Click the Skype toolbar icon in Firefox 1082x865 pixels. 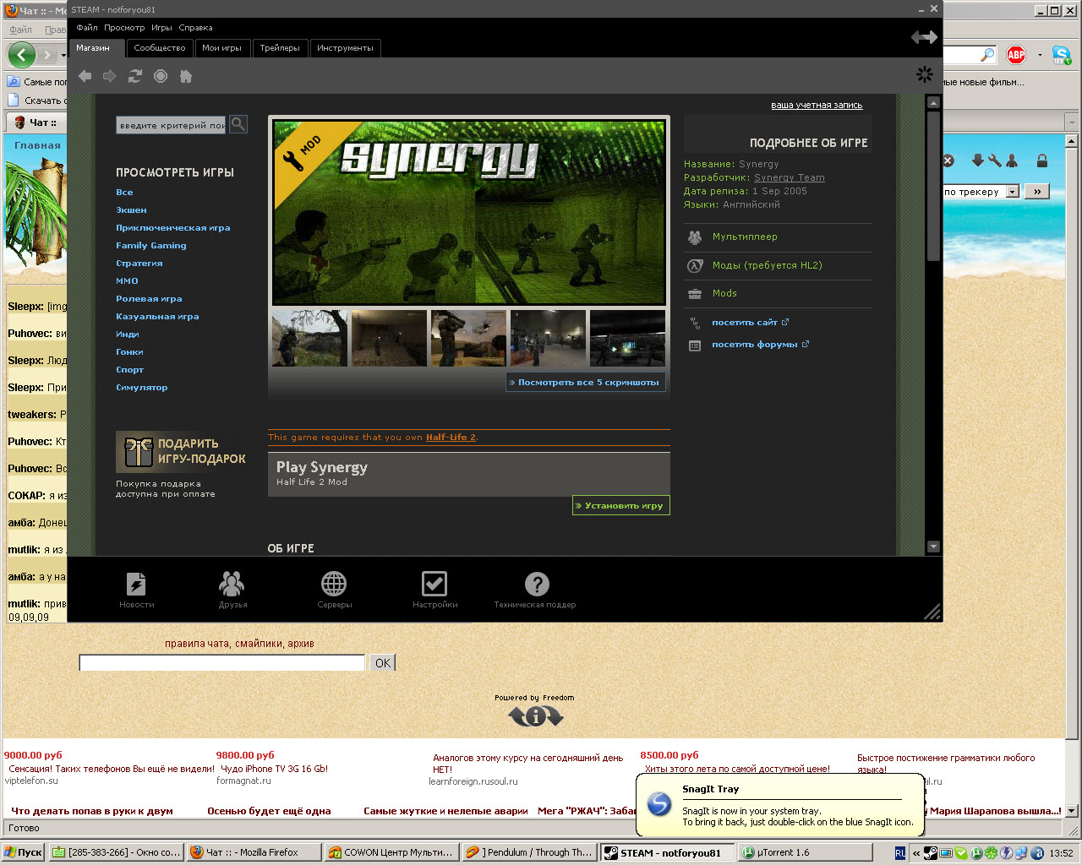click(1062, 55)
